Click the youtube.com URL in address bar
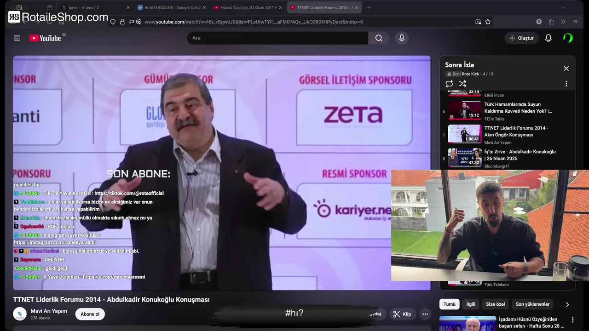Screen dimensions: 589x331 pyautogui.click(x=254, y=22)
